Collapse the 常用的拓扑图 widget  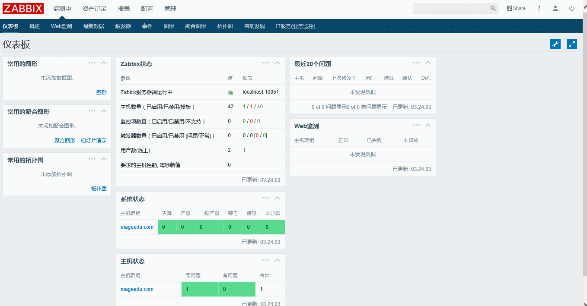click(x=104, y=159)
